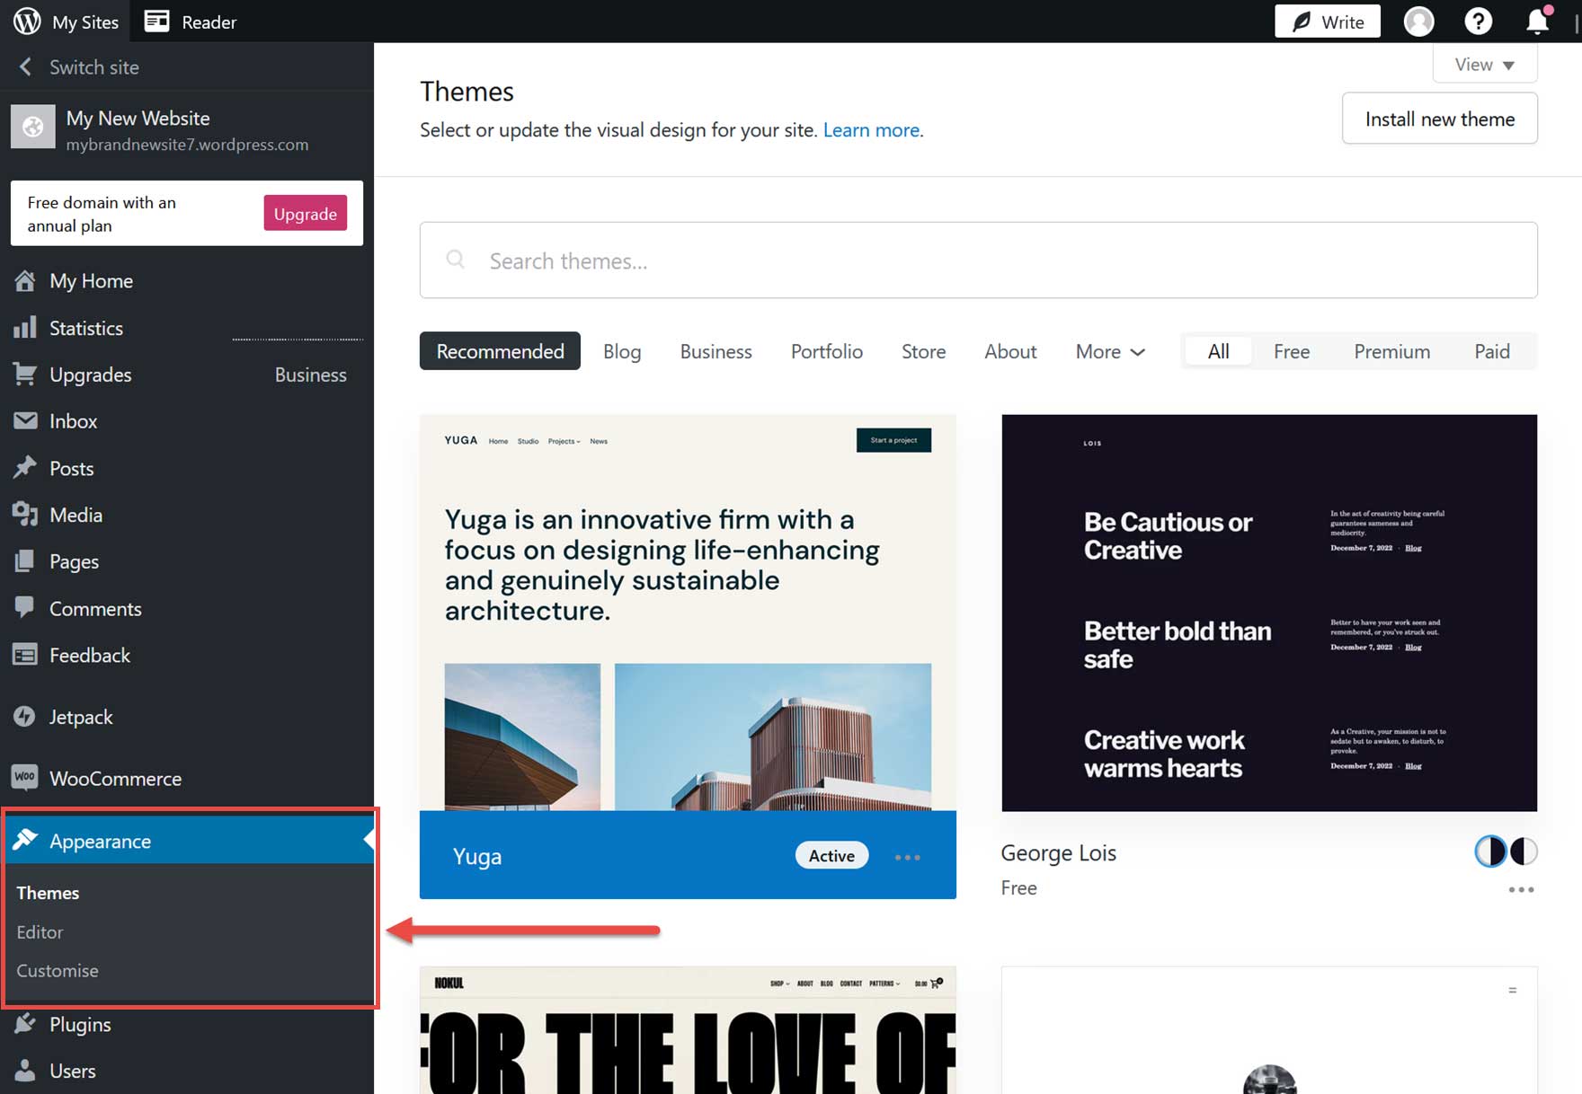The image size is (1582, 1094).
Task: Click the My New Website site icon
Action: (32, 127)
